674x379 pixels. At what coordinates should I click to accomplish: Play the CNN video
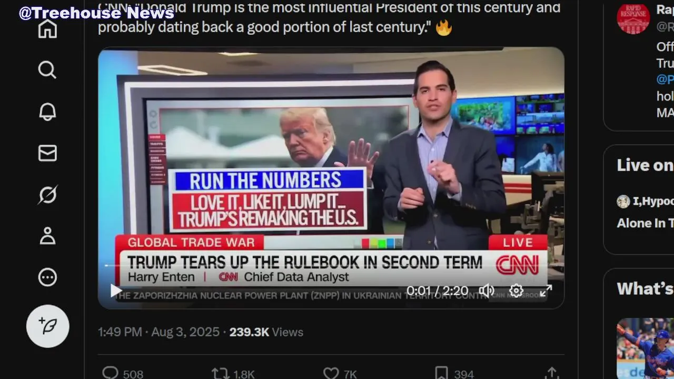coord(116,291)
